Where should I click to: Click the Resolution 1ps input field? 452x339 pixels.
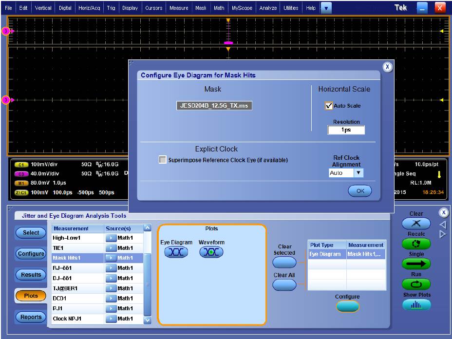(x=346, y=130)
